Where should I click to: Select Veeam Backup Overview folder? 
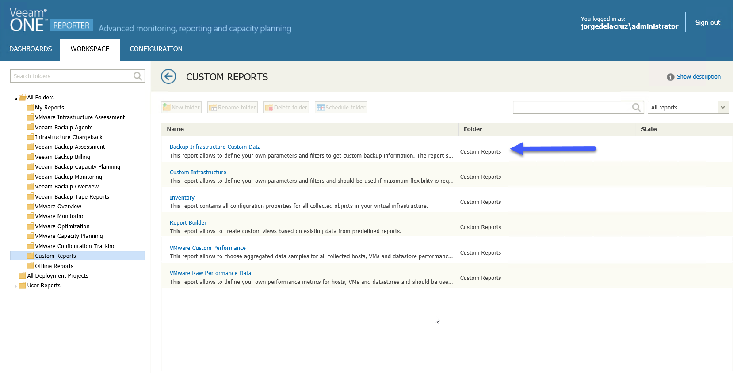pos(67,187)
